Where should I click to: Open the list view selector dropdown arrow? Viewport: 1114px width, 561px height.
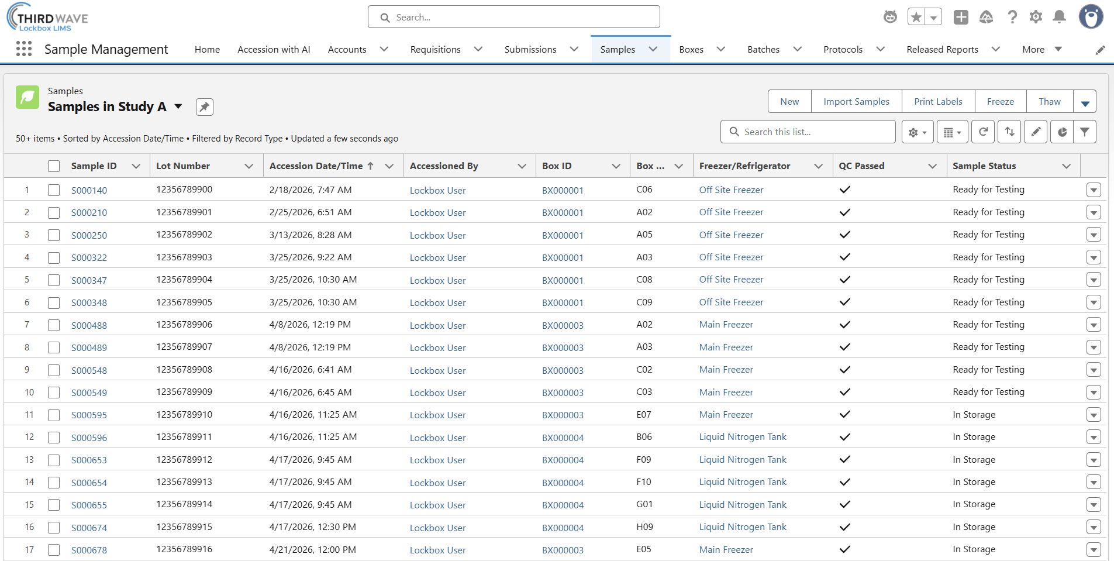tap(178, 106)
